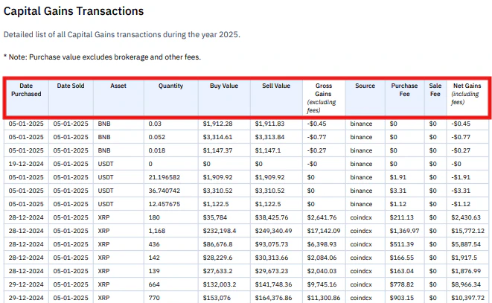Select buy value $86,676.8
The image size is (492, 303).
point(217,244)
